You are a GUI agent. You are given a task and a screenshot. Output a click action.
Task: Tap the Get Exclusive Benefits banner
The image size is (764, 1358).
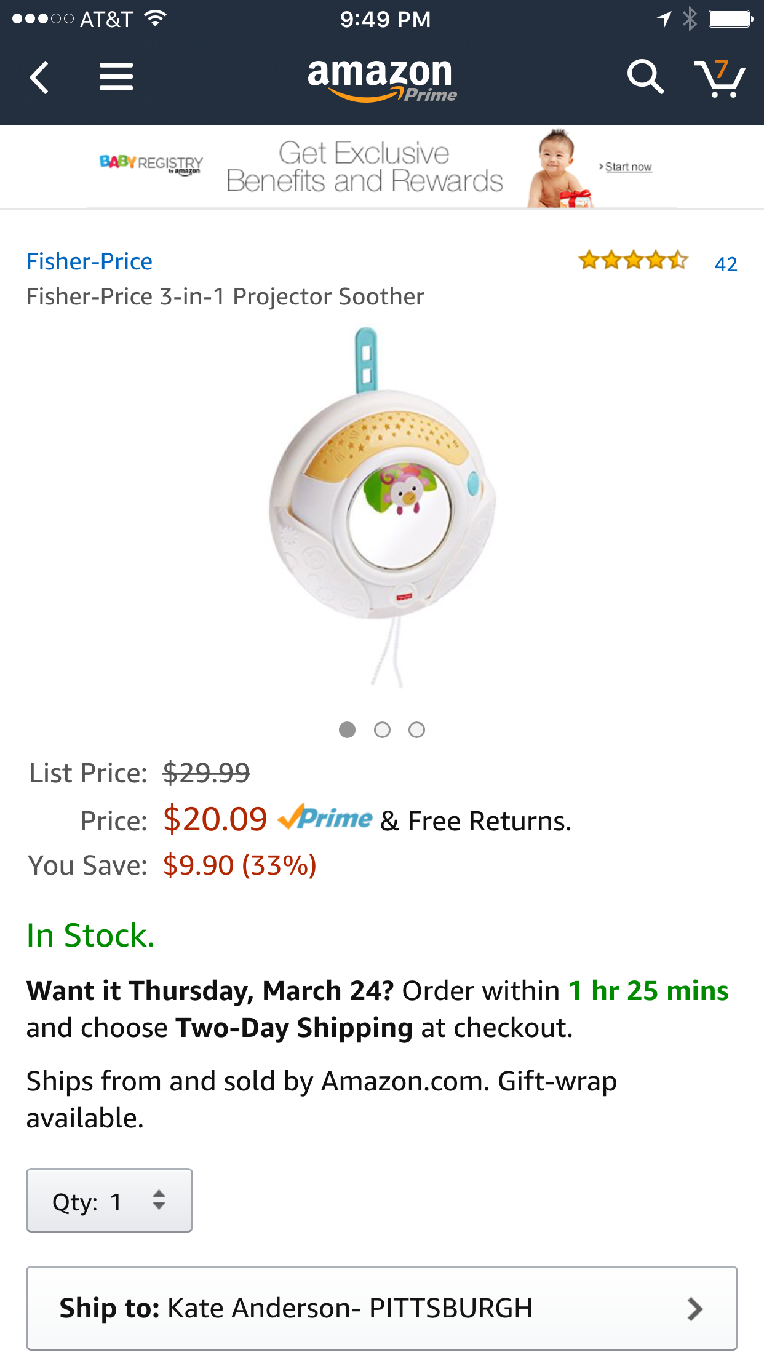pyautogui.click(x=364, y=167)
